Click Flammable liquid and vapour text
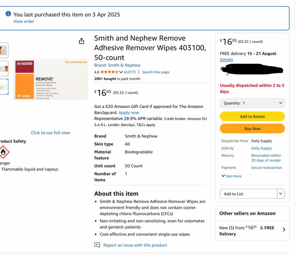The image size is (295, 254). 30,169
